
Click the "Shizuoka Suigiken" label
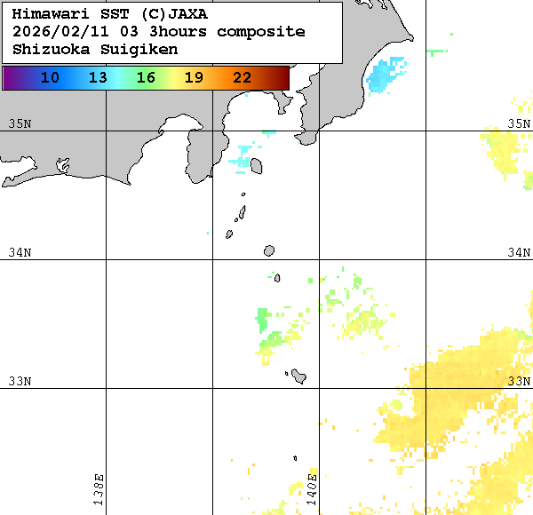[x=95, y=50]
